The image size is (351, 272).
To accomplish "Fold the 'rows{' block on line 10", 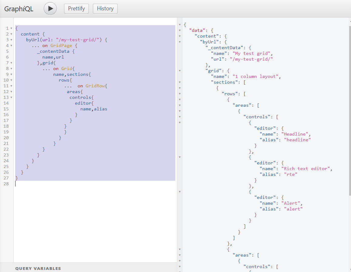I will 12,80.
